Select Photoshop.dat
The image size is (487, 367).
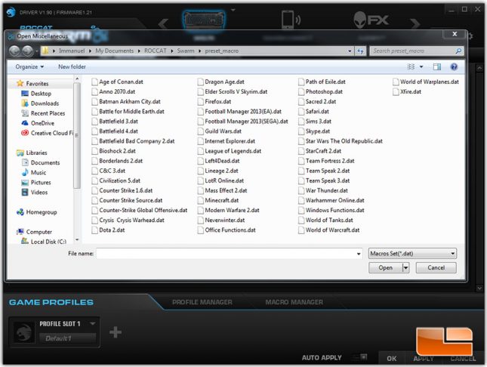[320, 91]
